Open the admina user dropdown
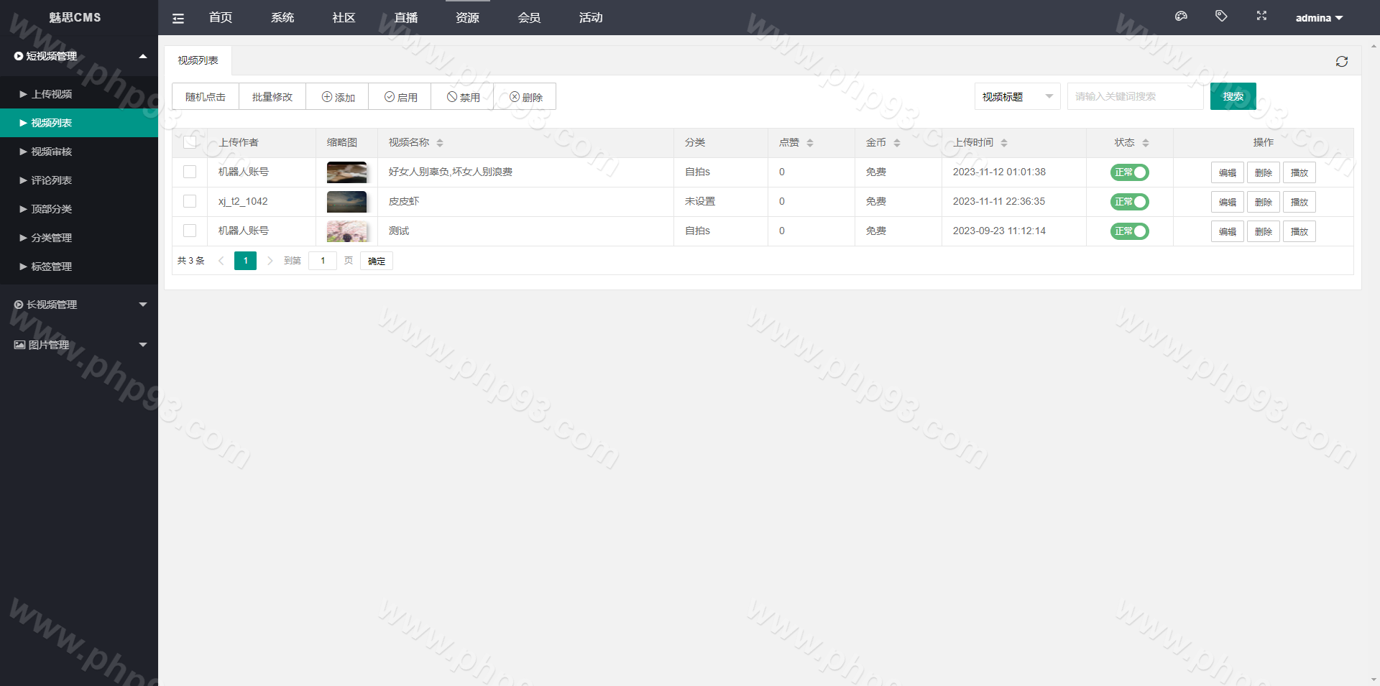Screen dimensions: 1380x686 point(1319,18)
